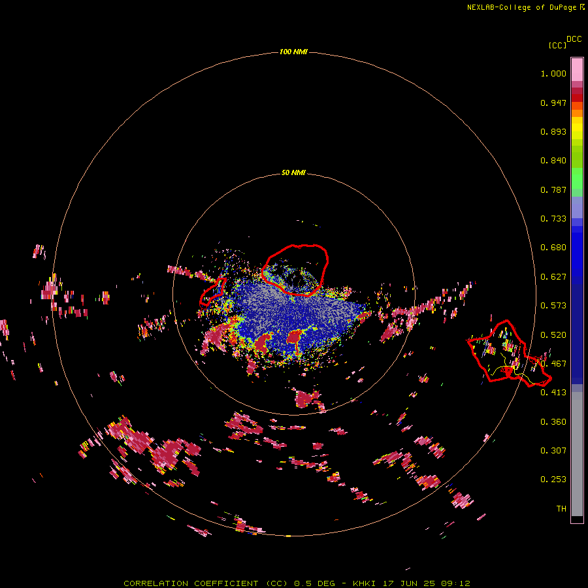588x588 pixels.
Task: Click the TH legend label
Action: click(x=561, y=509)
